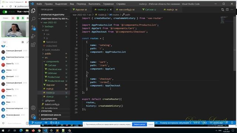This screenshot has width=237, height=133.
Task: Click the master branch indicator in status bar
Action: tap(37, 123)
